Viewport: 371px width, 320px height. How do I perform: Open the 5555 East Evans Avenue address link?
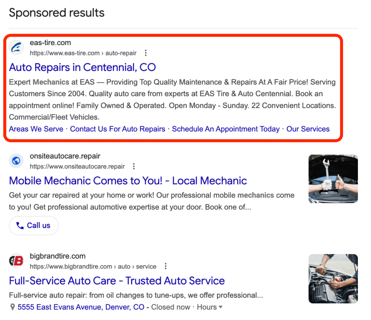point(81,307)
